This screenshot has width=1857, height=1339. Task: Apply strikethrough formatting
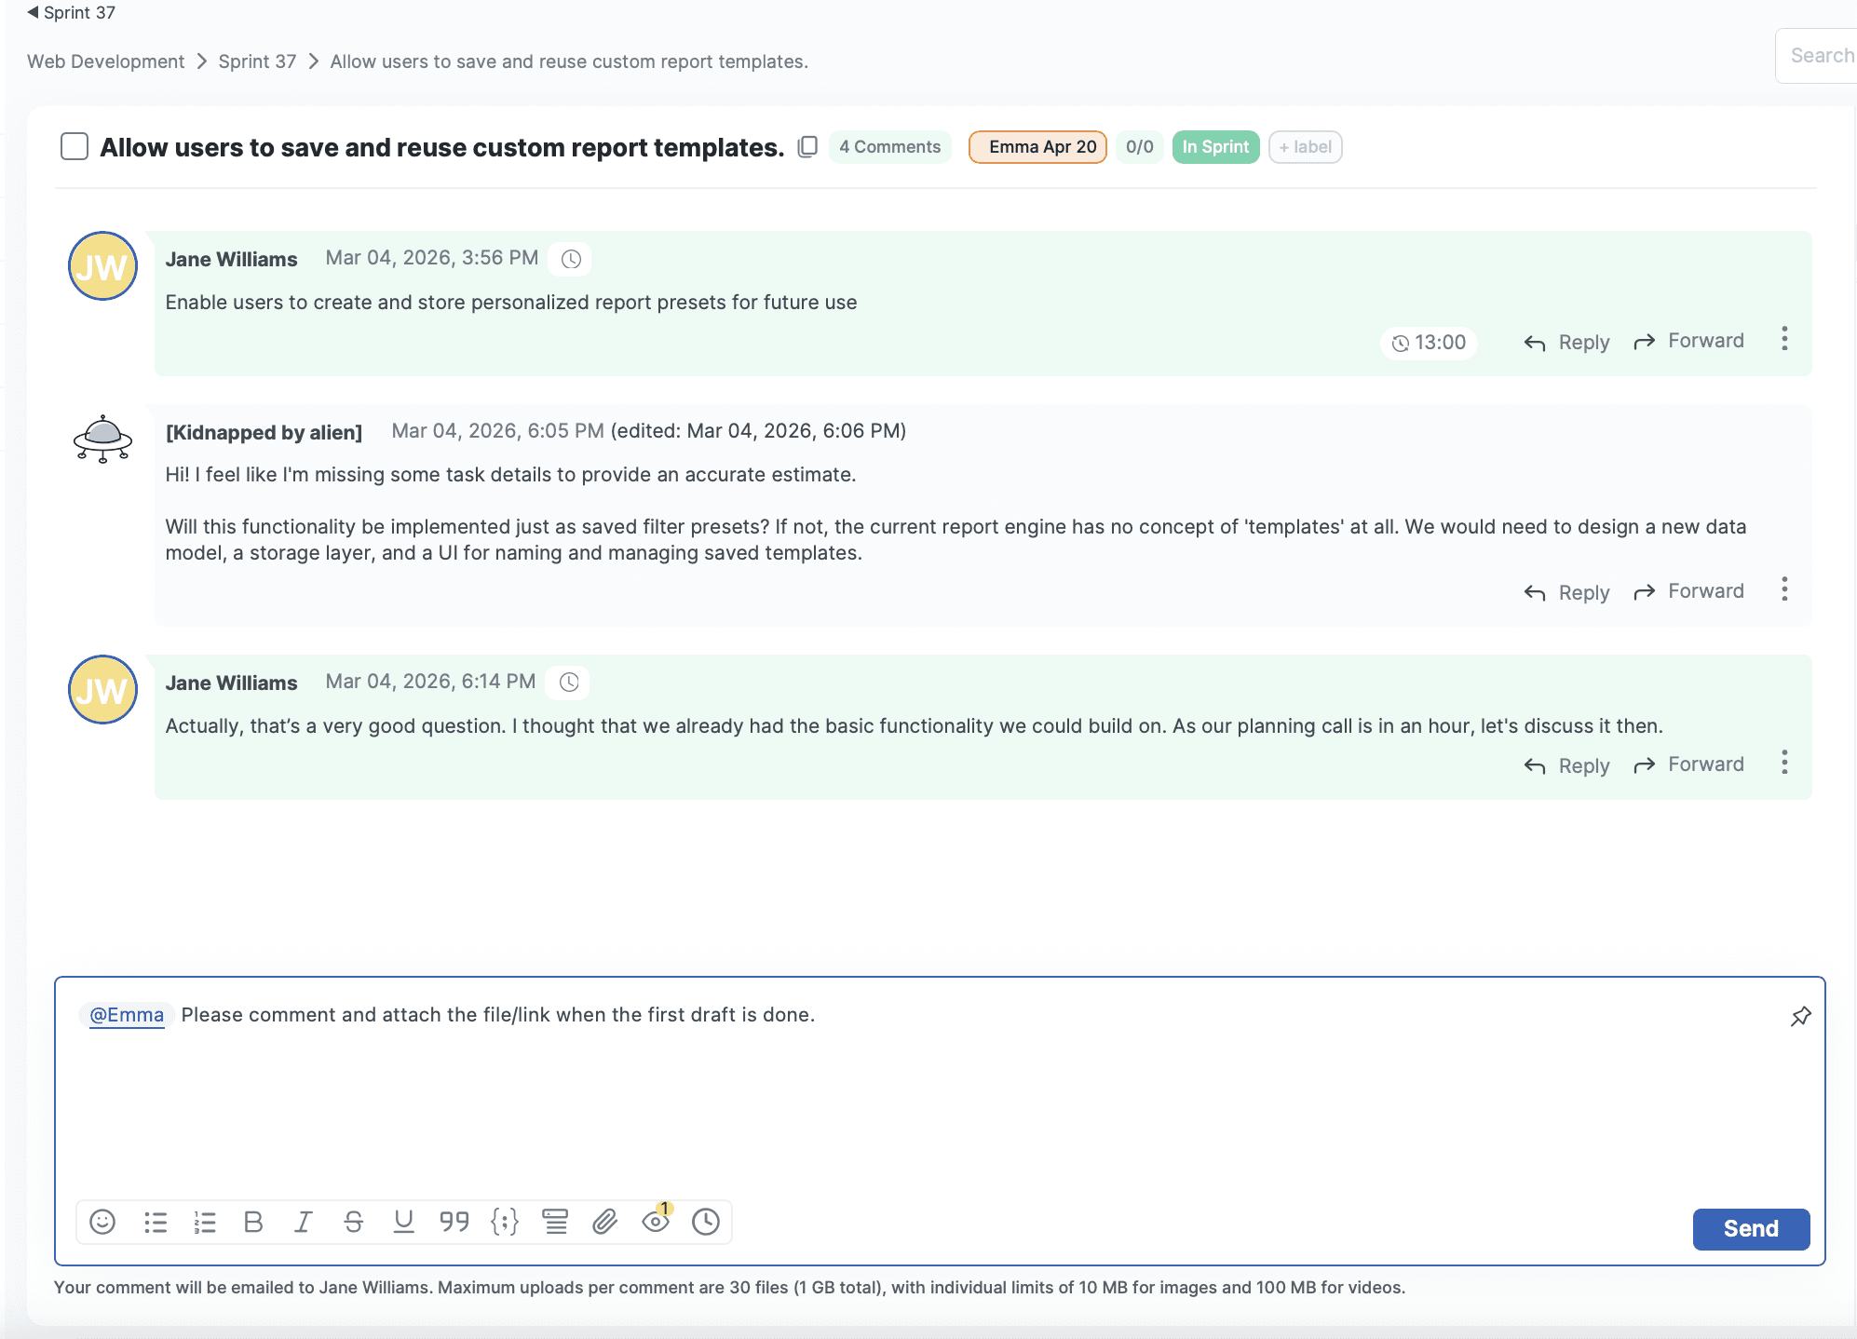click(353, 1222)
